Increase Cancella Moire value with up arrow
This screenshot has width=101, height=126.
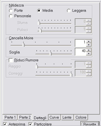(x=89, y=41)
